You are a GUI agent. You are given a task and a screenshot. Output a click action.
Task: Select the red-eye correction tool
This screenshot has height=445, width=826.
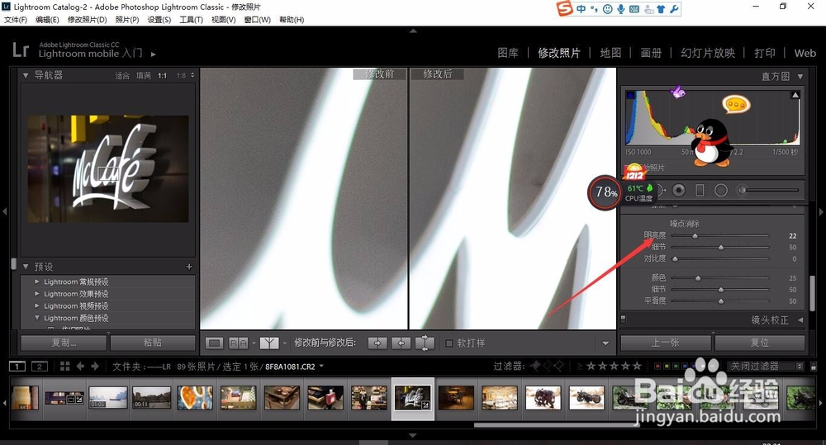point(679,190)
